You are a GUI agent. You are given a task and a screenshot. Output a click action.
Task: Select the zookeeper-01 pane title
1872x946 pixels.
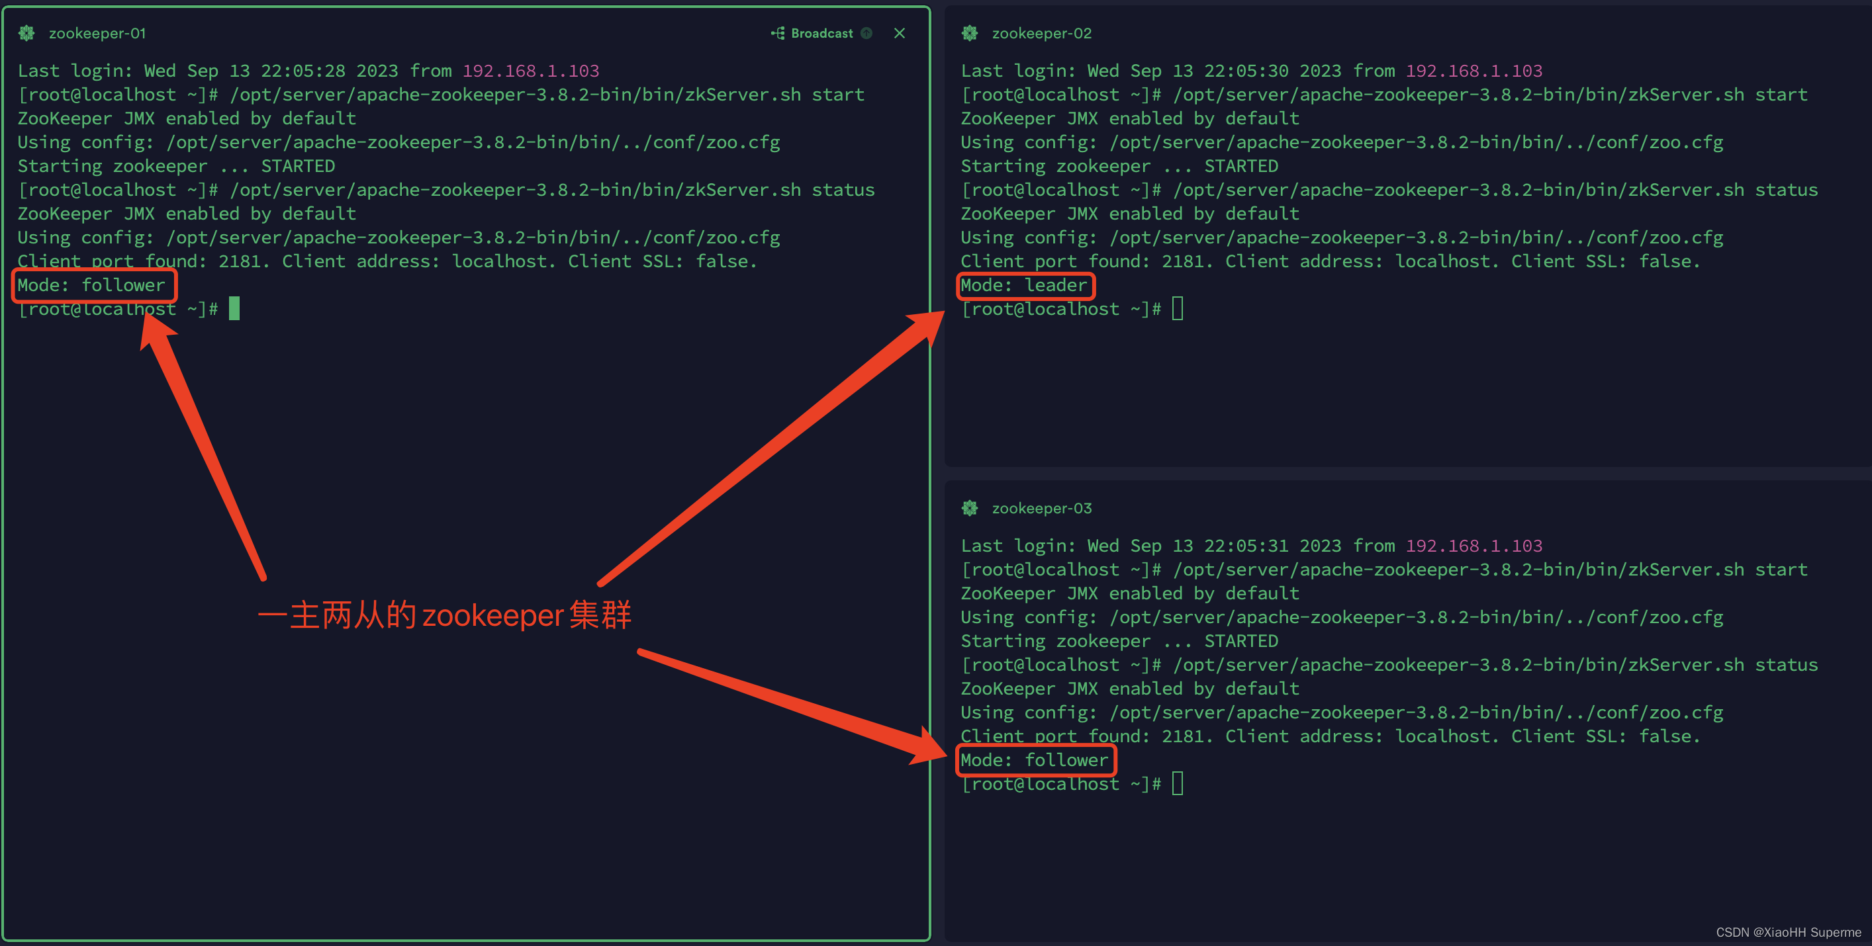97,33
